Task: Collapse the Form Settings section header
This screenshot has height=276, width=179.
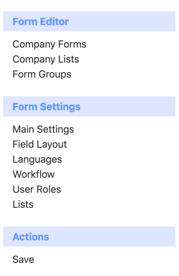Action: click(89, 106)
